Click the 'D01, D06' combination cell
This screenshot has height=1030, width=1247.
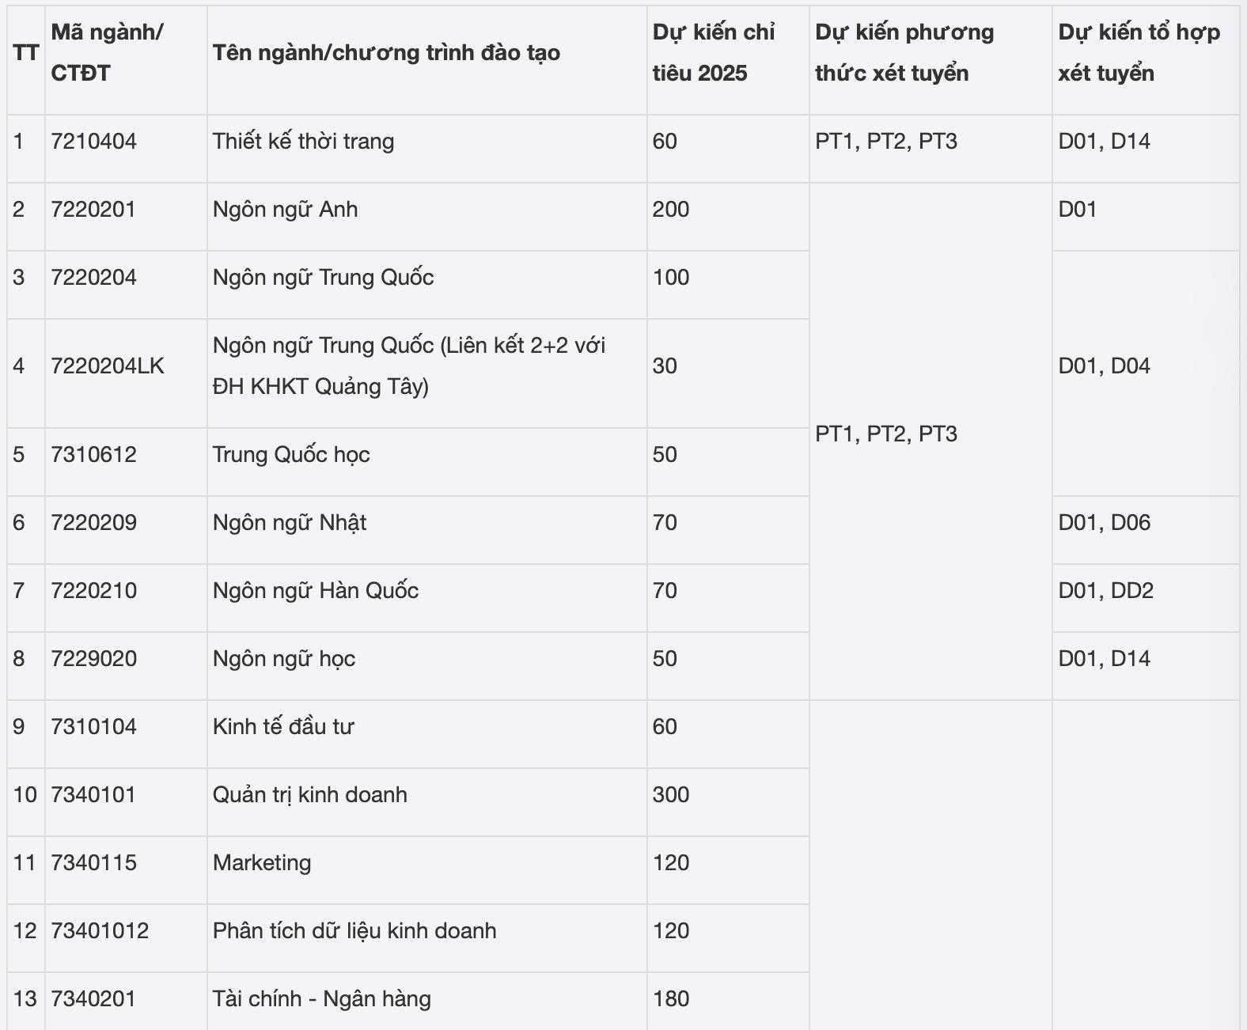click(1104, 523)
